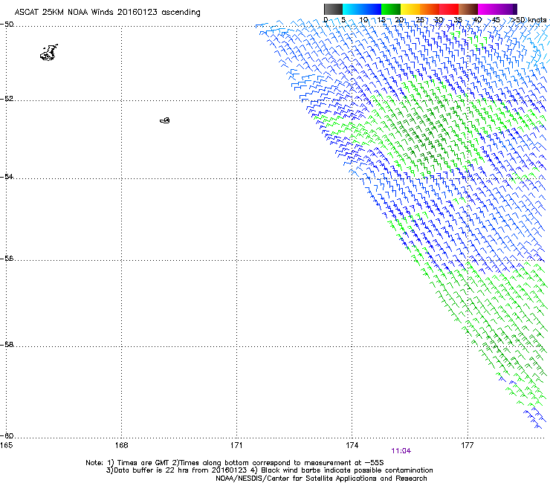
Task: Click the blue 10-15 knots color segment
Action: pos(372,9)
